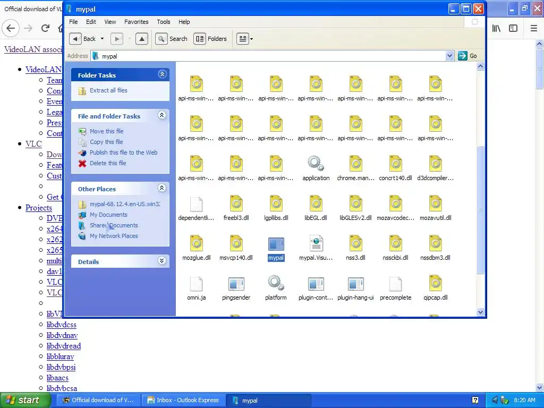The image size is (544, 408).
Task: Select the freebl3.dll file icon
Action: 236,203
